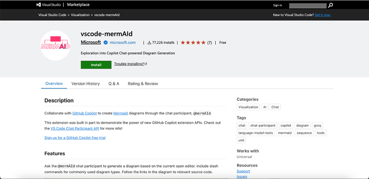Select the Overview tab
The image size is (369, 179).
click(54, 83)
